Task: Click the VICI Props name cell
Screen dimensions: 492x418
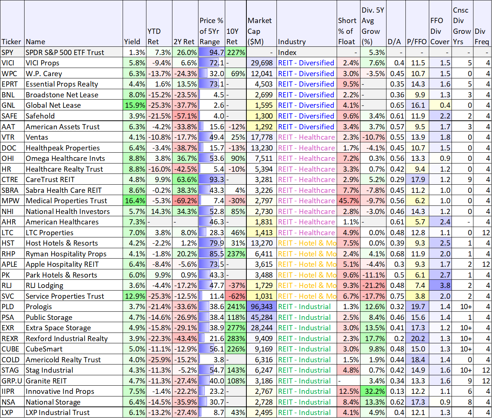Action: pyautogui.click(x=74, y=63)
